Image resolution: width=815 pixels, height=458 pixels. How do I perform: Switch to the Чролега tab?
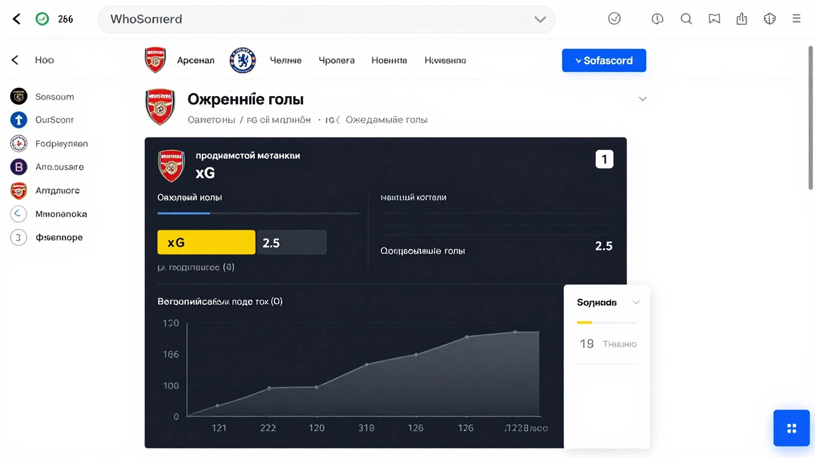(x=336, y=60)
